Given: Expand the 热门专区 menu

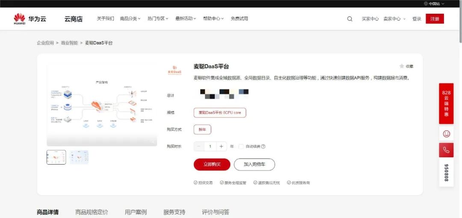Looking at the screenshot, I should point(158,18).
